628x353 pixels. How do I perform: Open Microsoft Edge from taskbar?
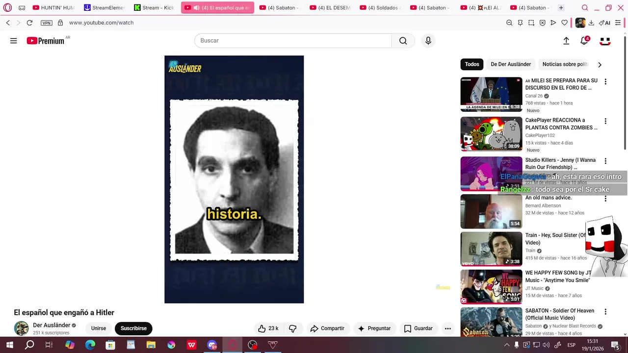point(90,345)
